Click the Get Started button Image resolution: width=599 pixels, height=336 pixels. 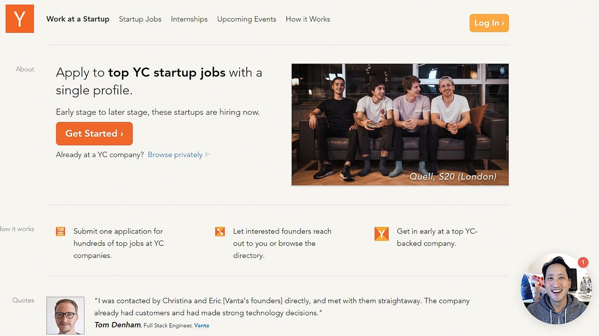94,133
